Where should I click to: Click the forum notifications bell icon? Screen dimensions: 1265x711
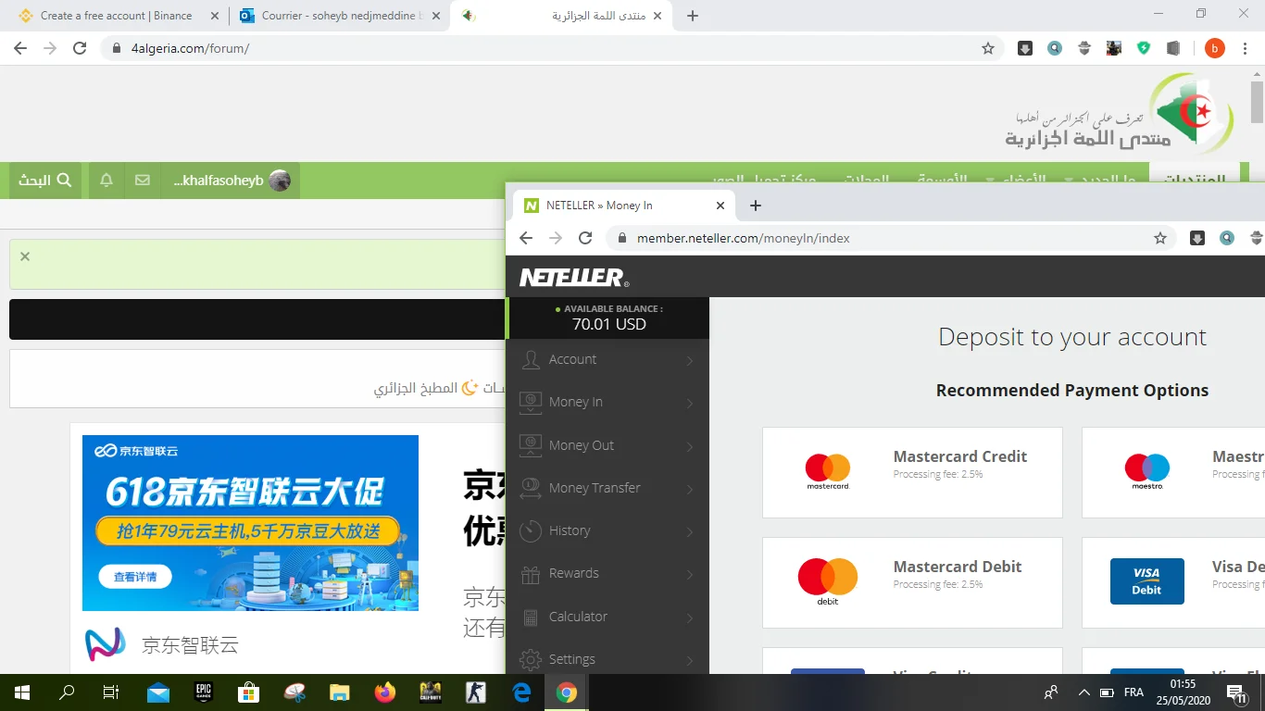[106, 181]
